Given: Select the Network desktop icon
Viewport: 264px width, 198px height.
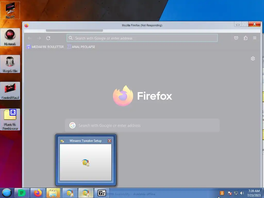Looking at the screenshot, I should (x=10, y=37).
